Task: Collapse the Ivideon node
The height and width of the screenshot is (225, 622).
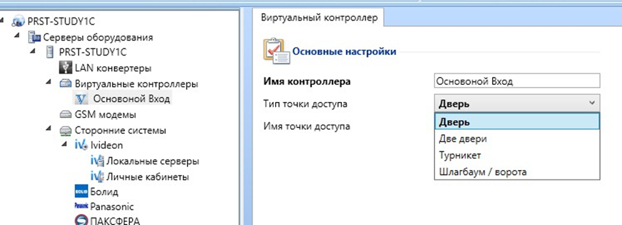Action: point(65,144)
